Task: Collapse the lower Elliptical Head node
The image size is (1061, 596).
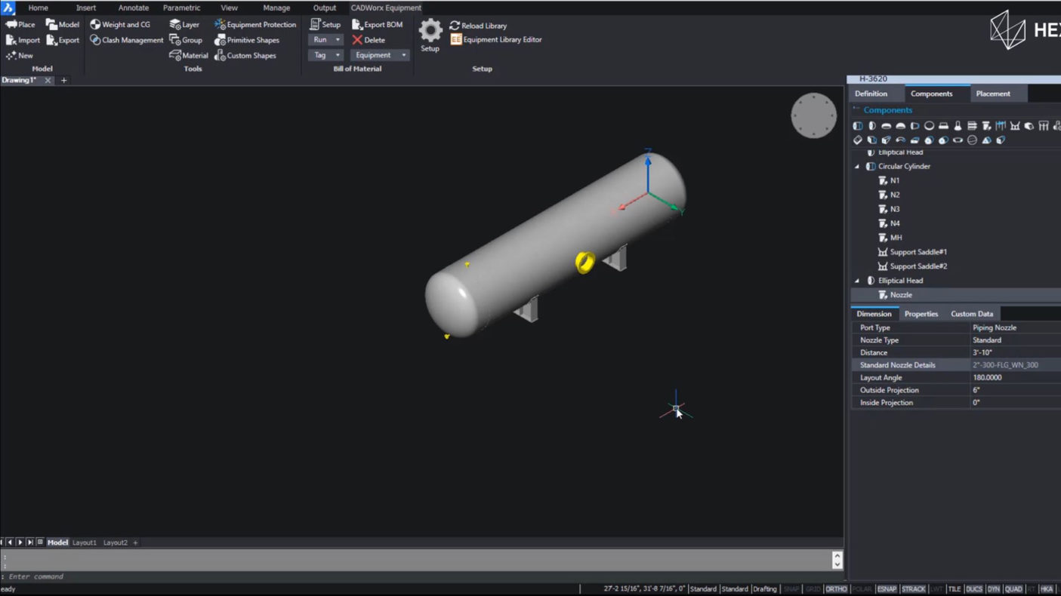Action: point(856,281)
